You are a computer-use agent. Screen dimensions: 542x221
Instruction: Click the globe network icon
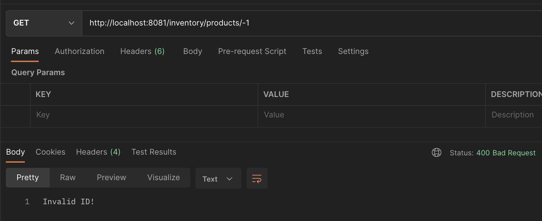(436, 153)
